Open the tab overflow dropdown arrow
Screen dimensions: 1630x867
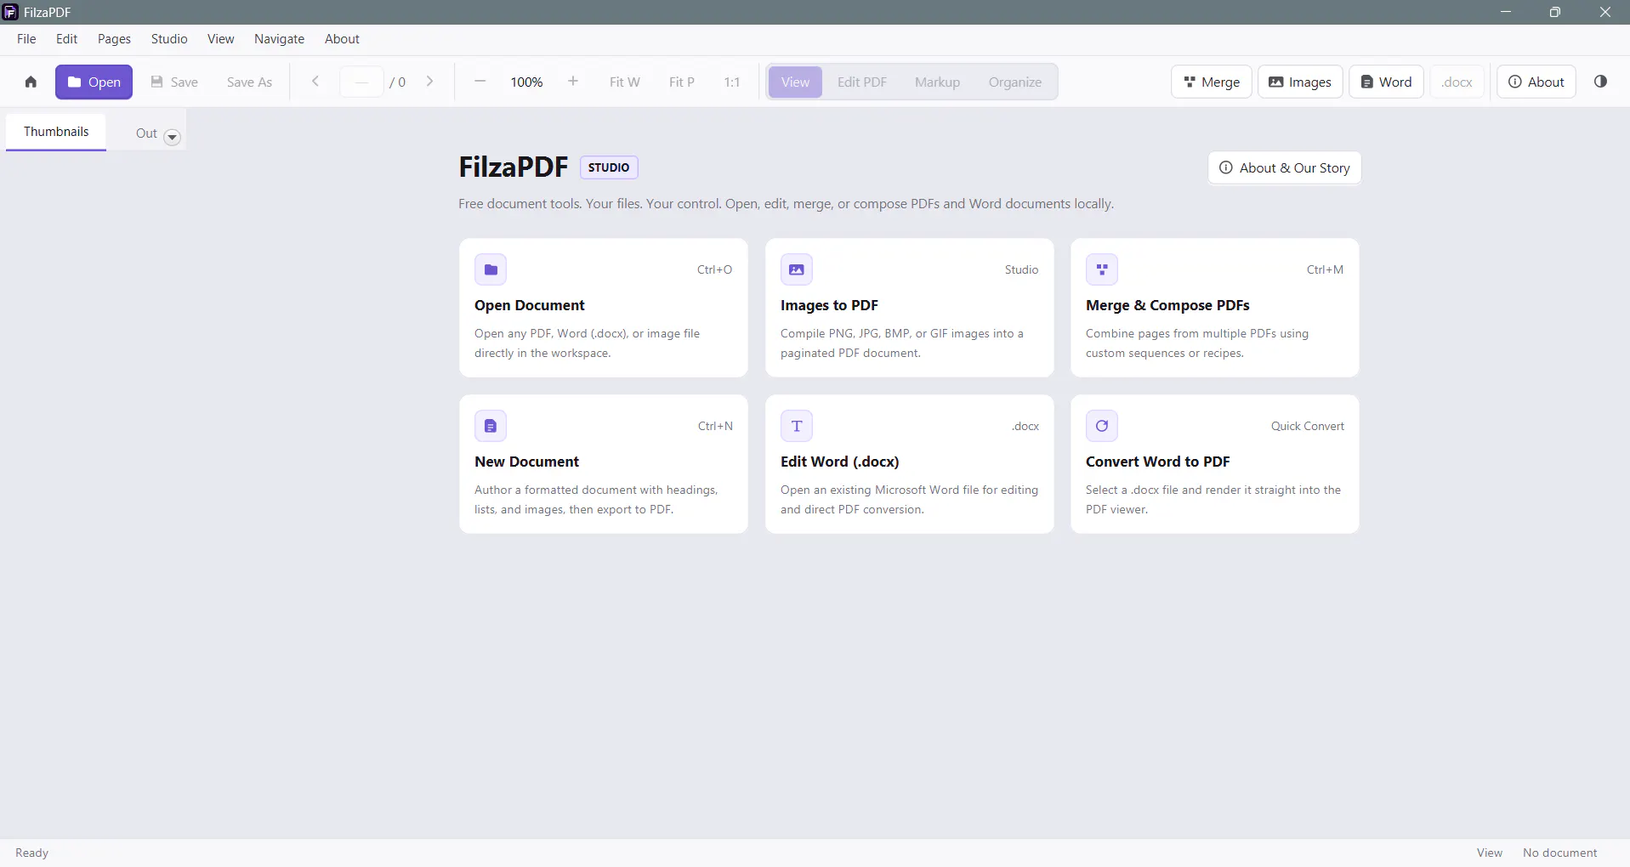coord(172,137)
